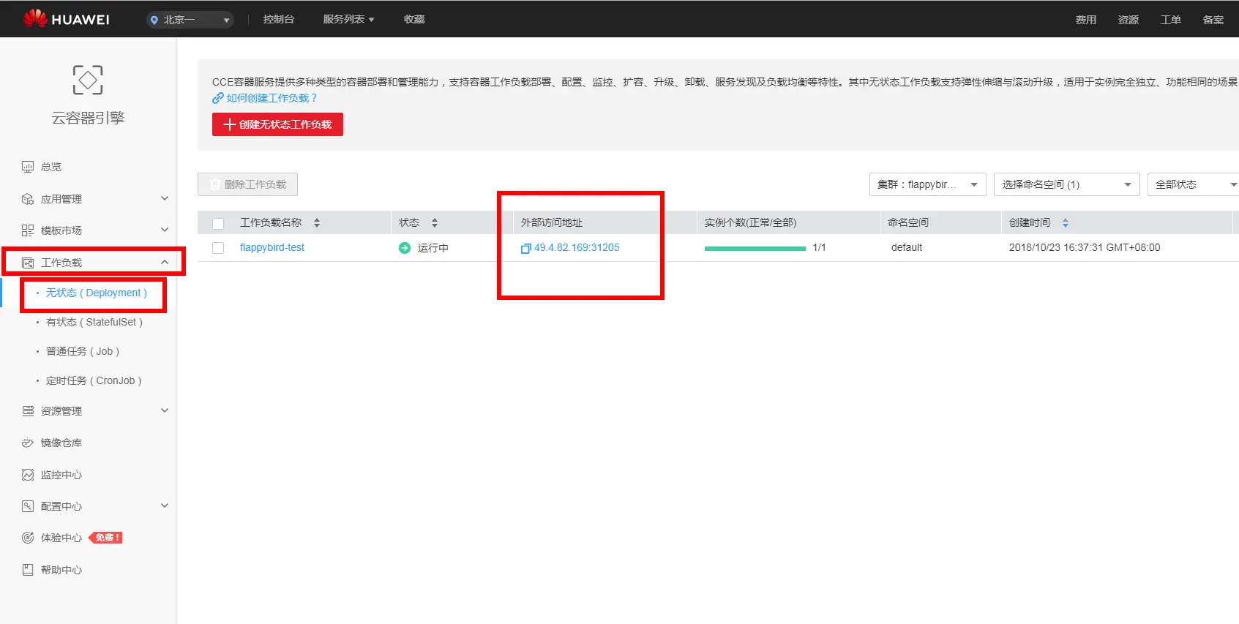1239x624 pixels.
Task: Open 体验中心 in the sidebar
Action: click(x=61, y=538)
